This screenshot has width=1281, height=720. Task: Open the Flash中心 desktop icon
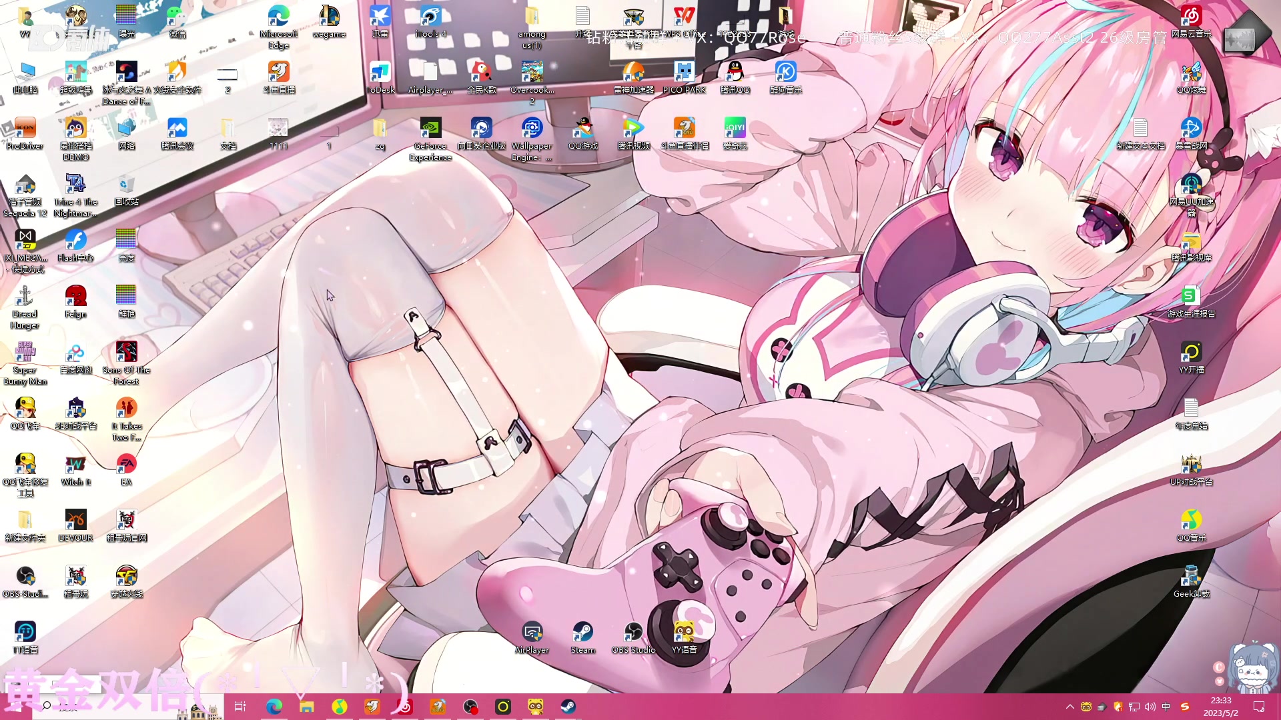(x=75, y=245)
